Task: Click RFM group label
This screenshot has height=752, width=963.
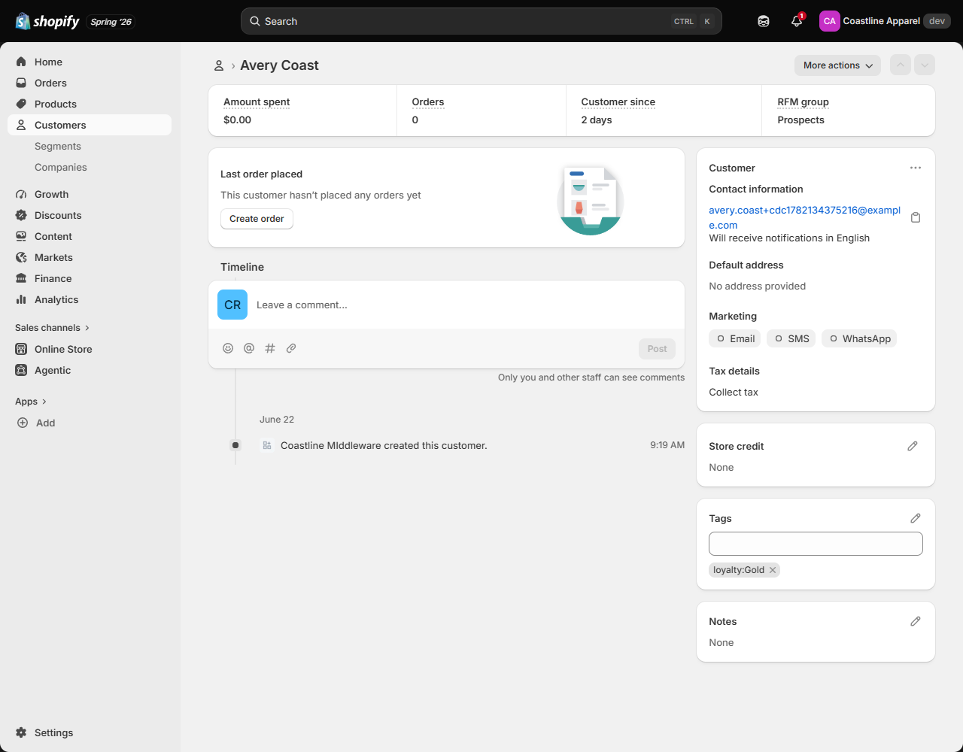Action: click(803, 102)
